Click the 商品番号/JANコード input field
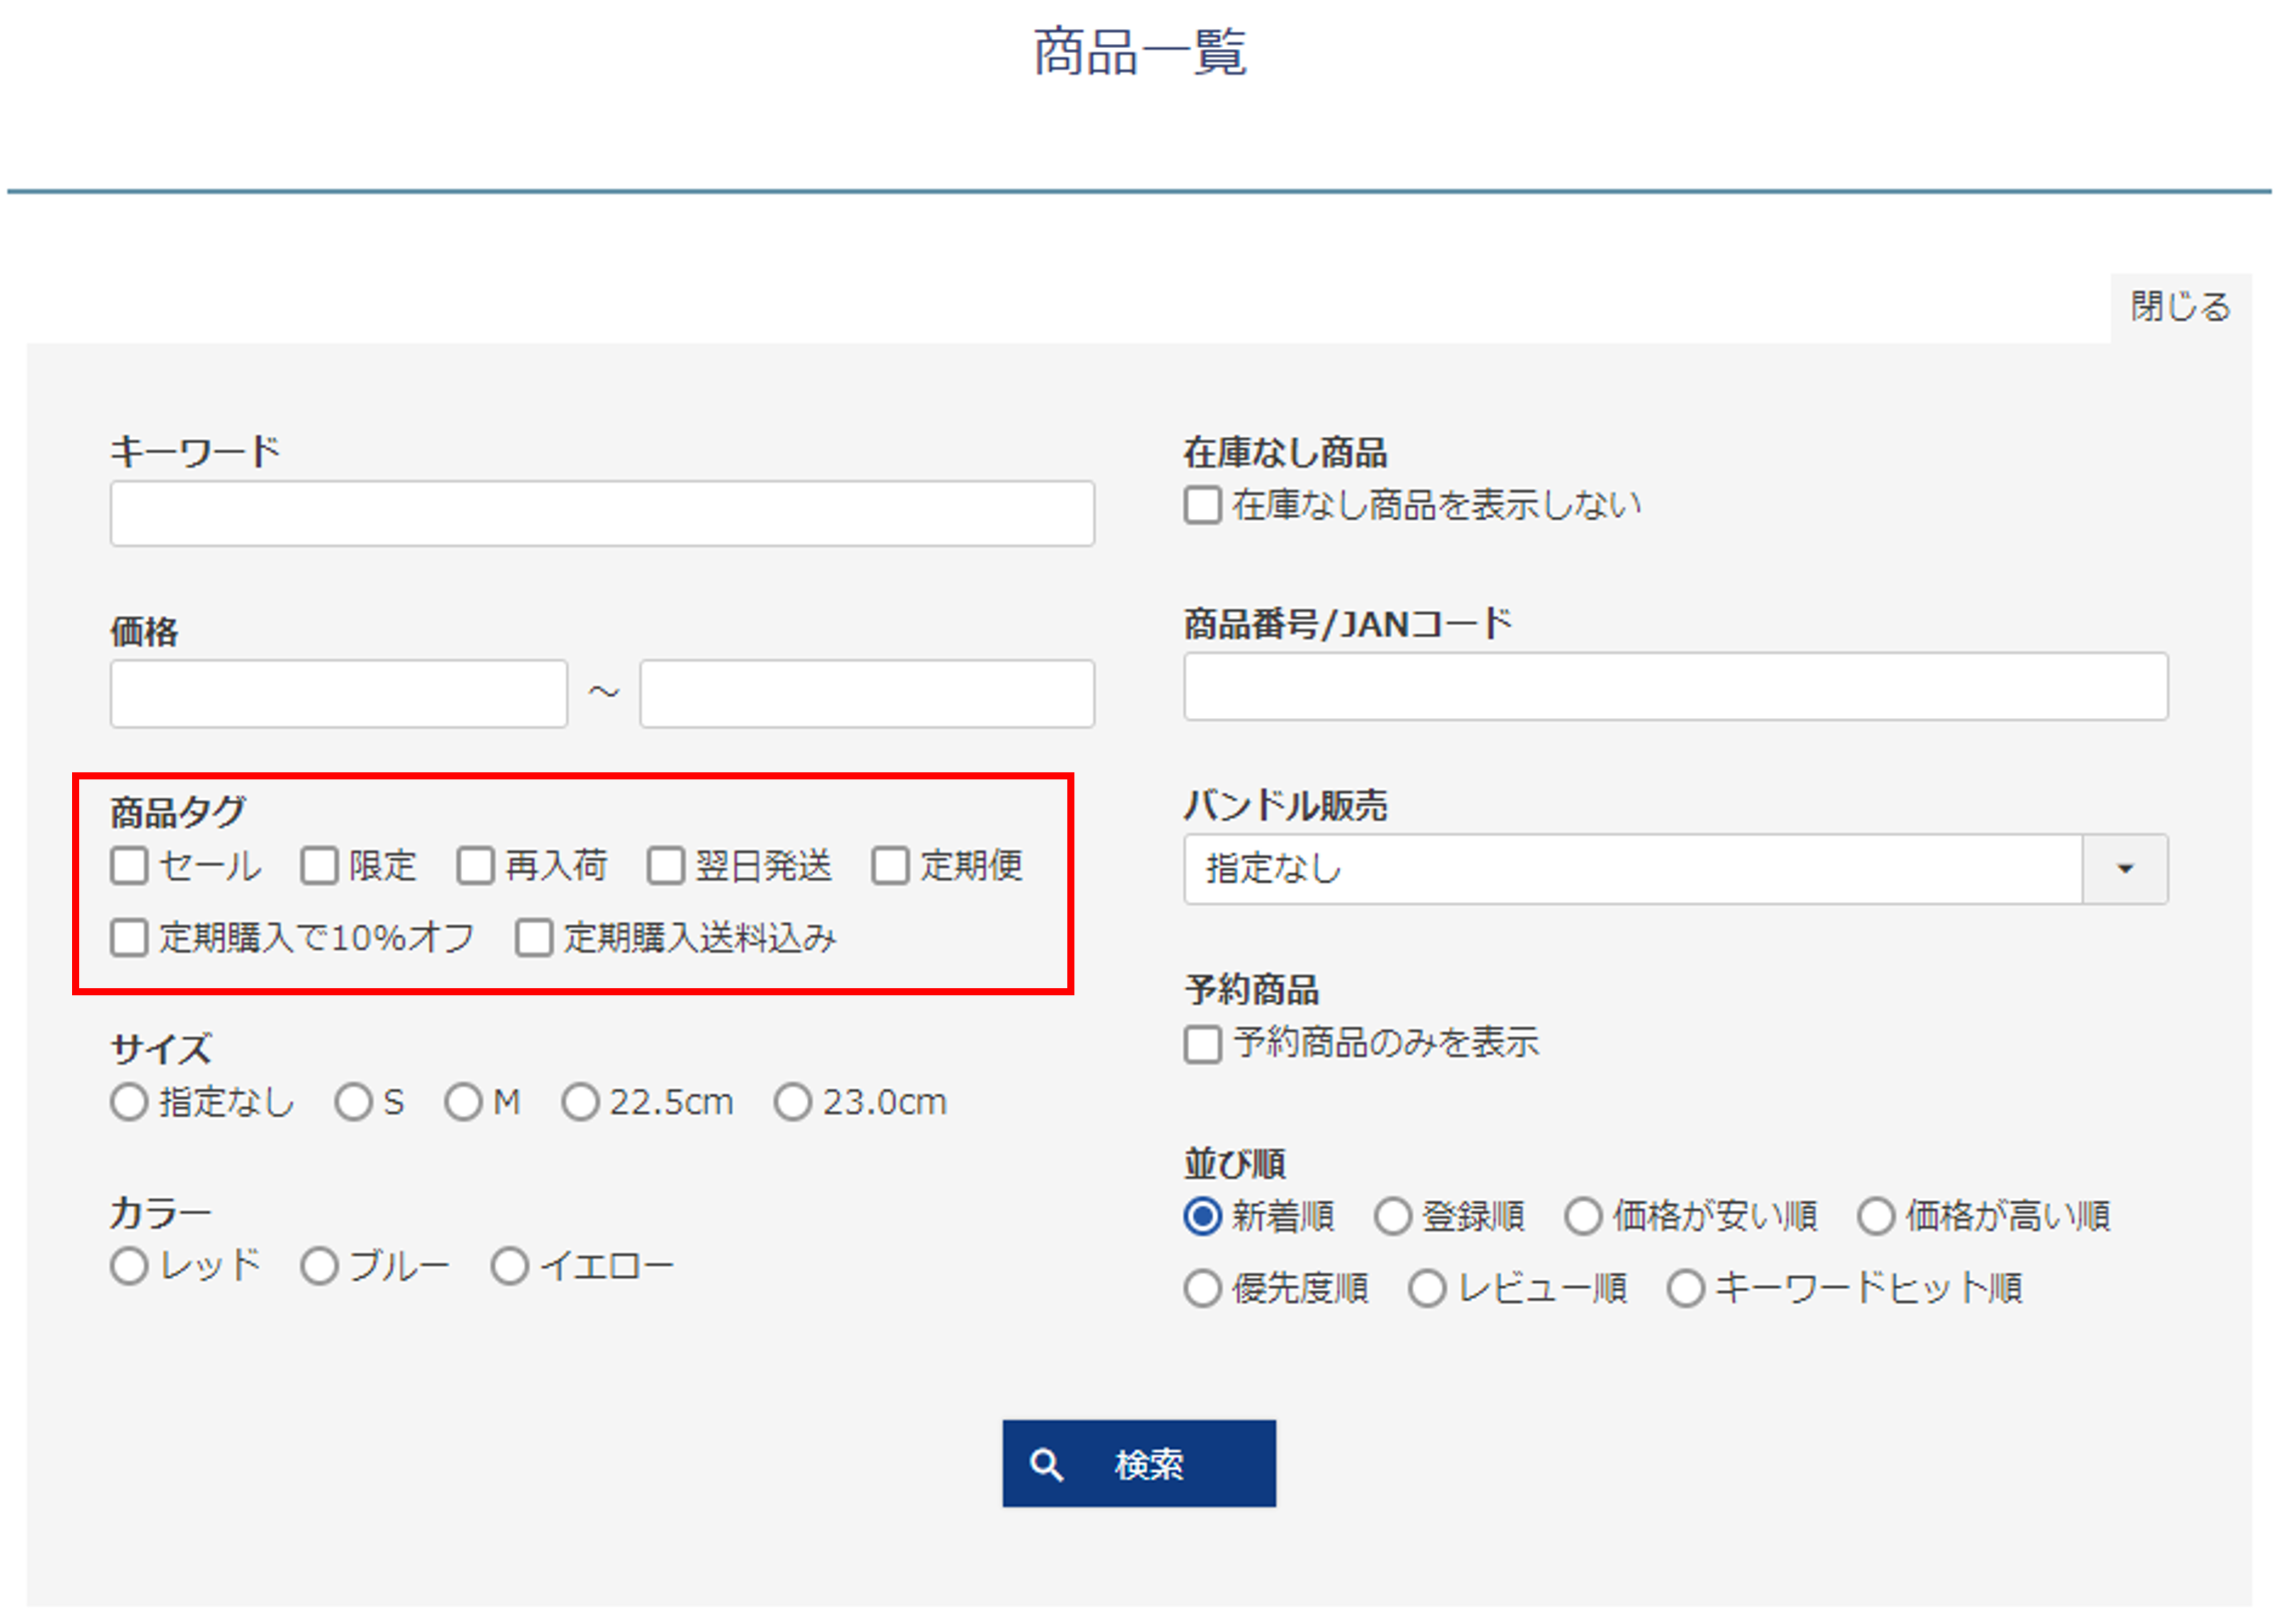 [x=1675, y=686]
